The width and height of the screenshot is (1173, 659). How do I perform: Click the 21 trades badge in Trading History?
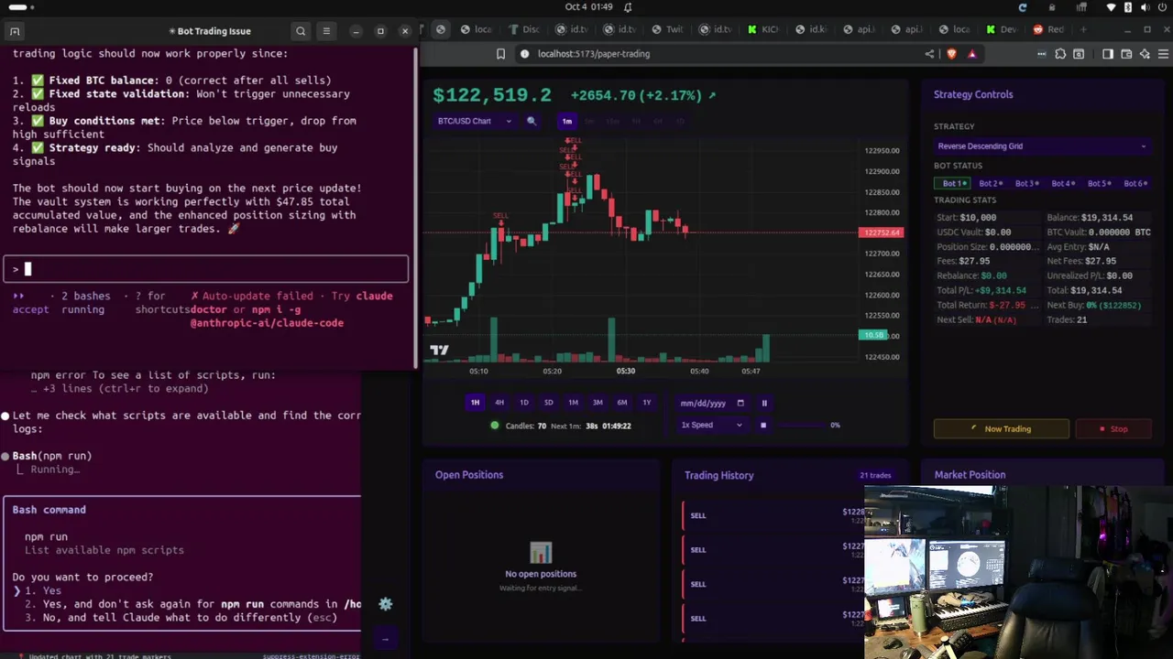pos(875,475)
